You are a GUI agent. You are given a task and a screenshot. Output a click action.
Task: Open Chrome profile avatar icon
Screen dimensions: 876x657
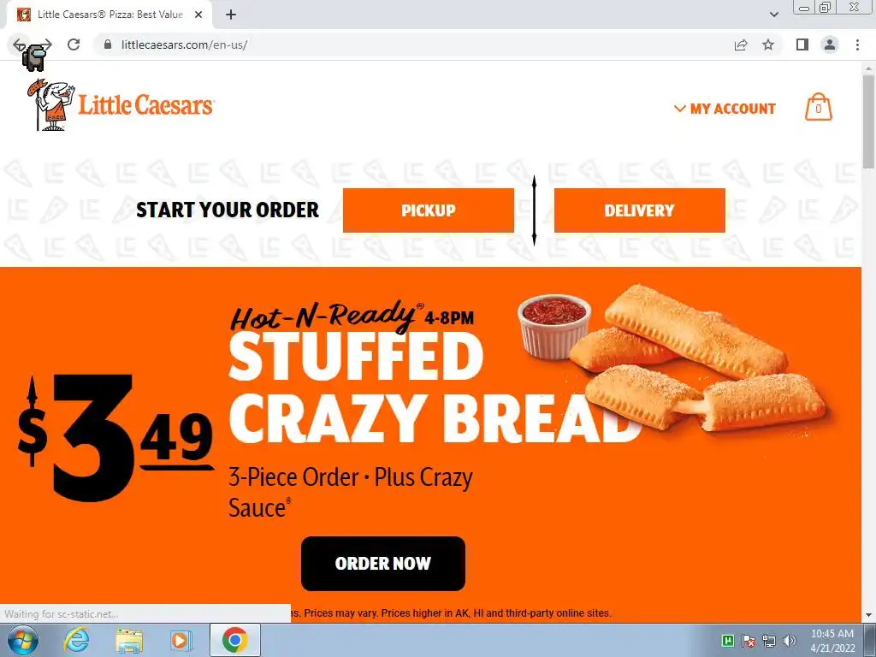tap(830, 44)
